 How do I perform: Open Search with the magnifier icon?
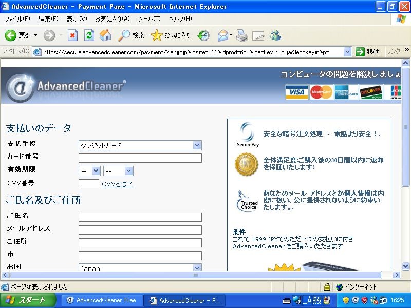pyautogui.click(x=131, y=35)
